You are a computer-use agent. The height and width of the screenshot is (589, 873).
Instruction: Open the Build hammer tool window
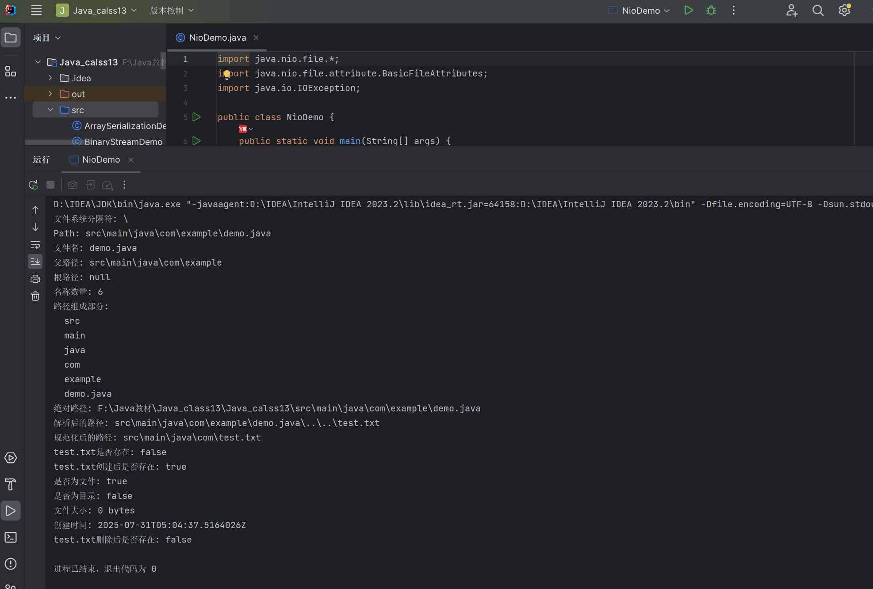point(11,484)
